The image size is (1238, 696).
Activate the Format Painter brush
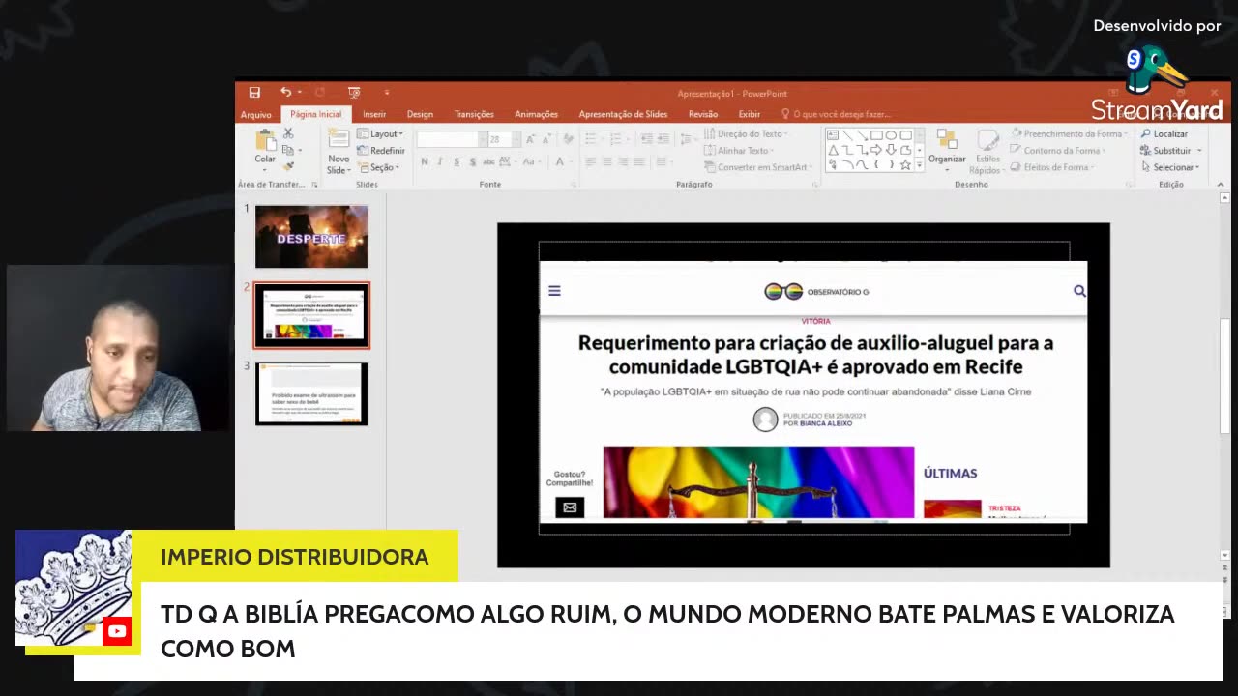coord(288,166)
